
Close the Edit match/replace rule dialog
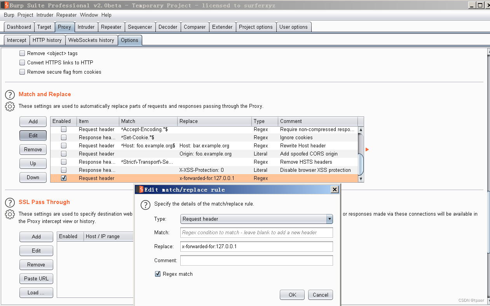(335, 190)
